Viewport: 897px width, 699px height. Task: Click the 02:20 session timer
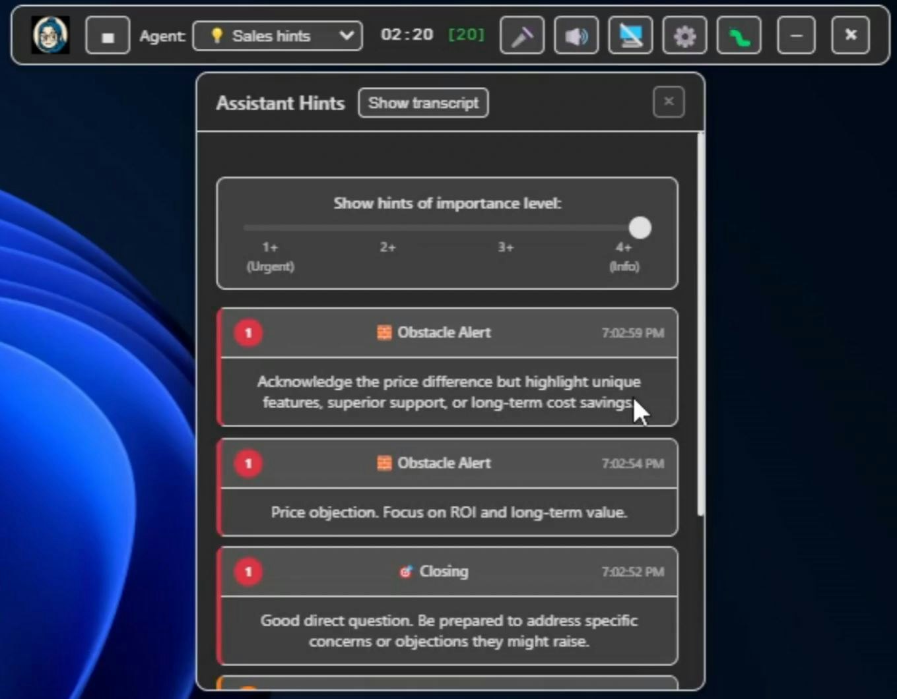click(x=407, y=34)
